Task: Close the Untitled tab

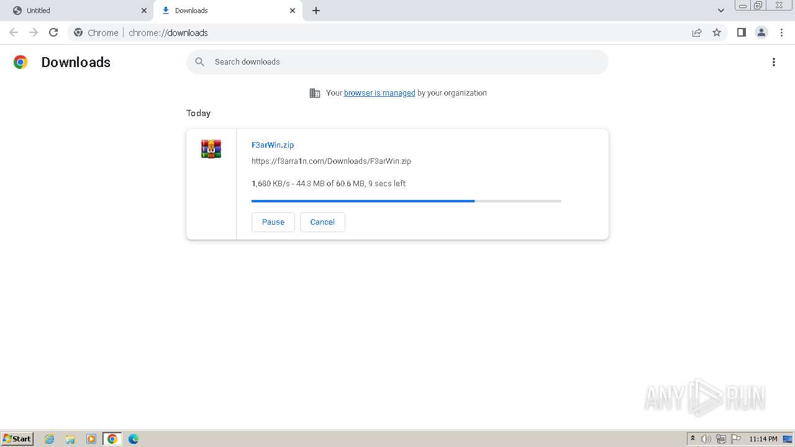Action: click(144, 11)
